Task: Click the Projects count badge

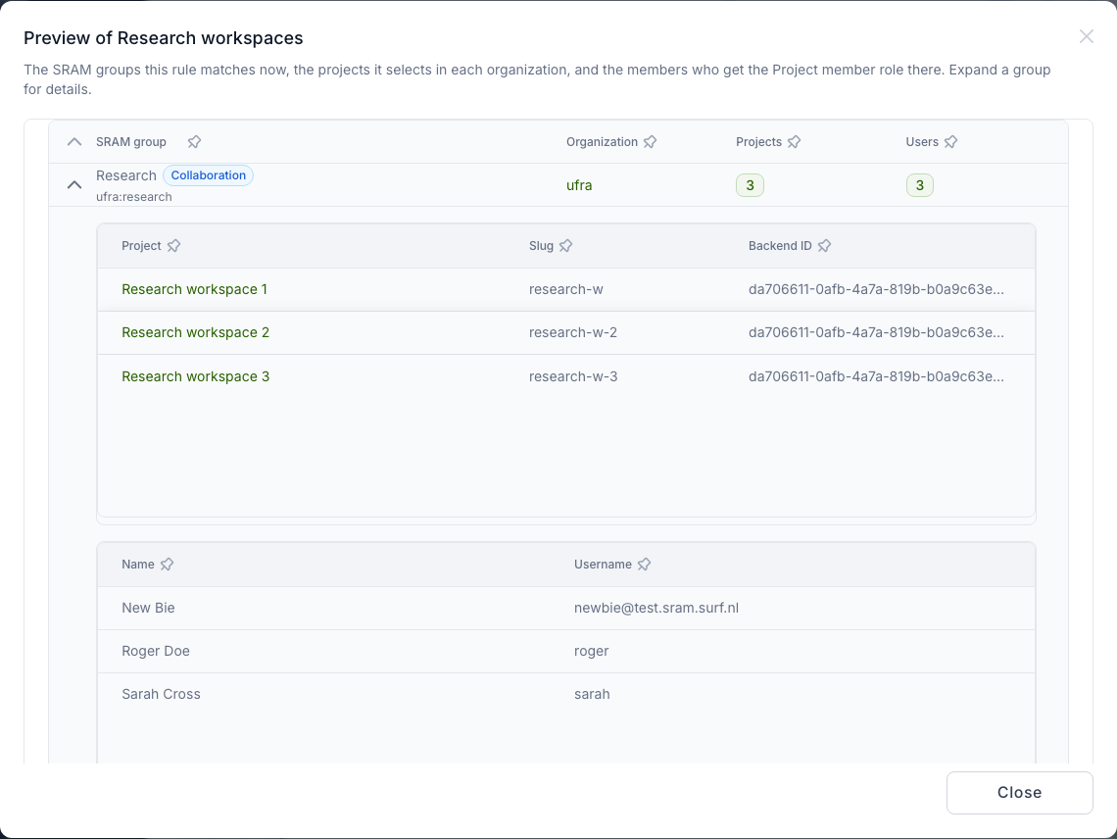Action: pos(750,185)
